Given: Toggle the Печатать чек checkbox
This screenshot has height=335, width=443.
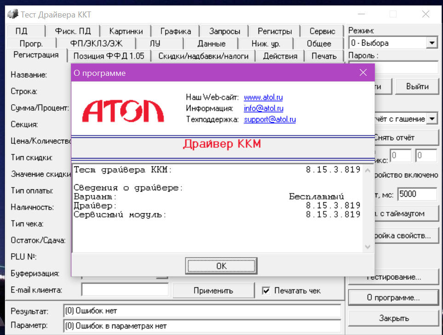Looking at the screenshot, I should coord(266,291).
